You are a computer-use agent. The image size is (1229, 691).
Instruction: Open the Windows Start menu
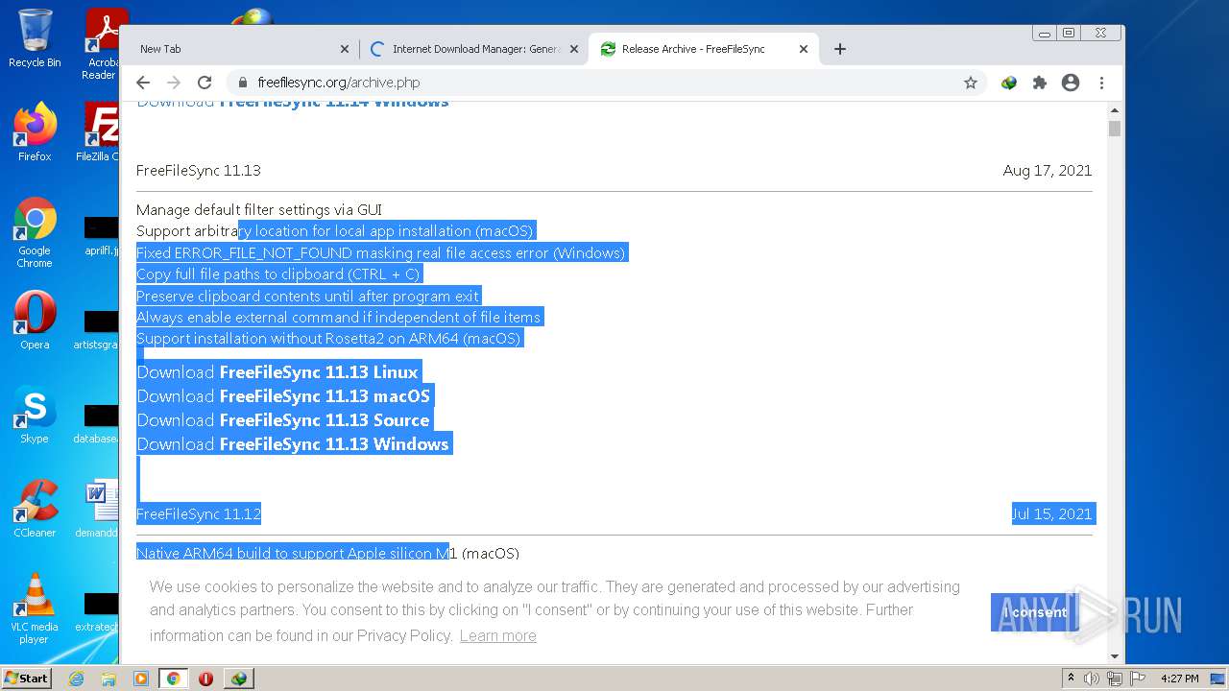click(x=26, y=678)
